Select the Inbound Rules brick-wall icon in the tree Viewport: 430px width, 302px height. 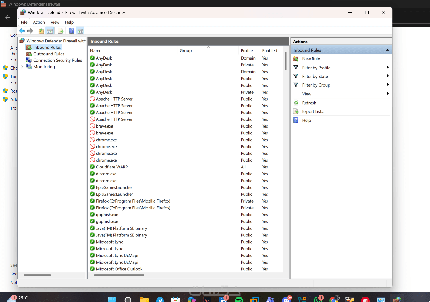[x=29, y=47]
